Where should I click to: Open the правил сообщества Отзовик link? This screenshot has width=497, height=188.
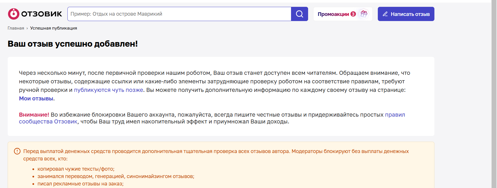pyautogui.click(x=212, y=118)
